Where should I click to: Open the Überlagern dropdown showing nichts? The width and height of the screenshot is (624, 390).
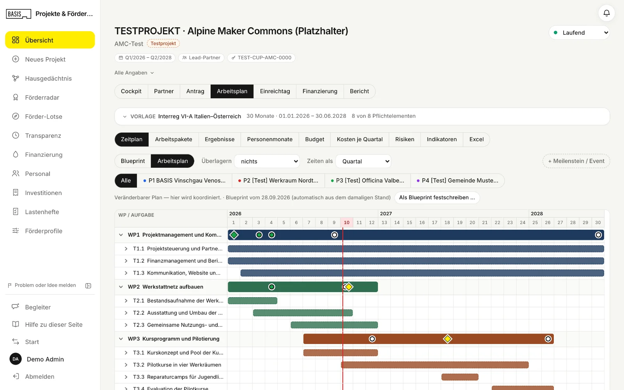(267, 161)
